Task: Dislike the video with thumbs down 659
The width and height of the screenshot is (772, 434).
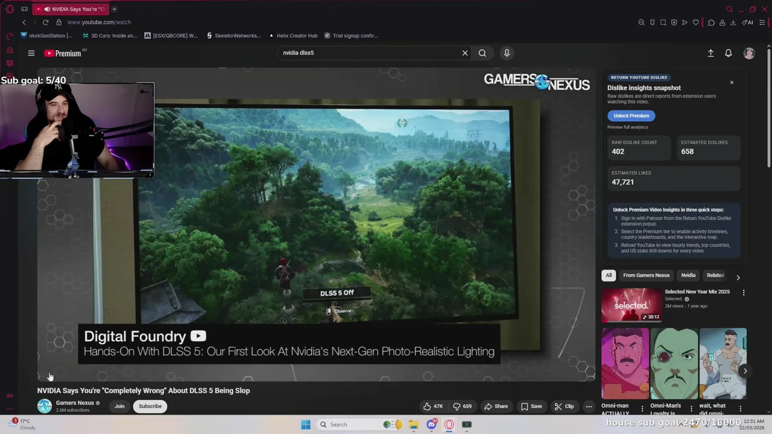Action: pyautogui.click(x=462, y=406)
